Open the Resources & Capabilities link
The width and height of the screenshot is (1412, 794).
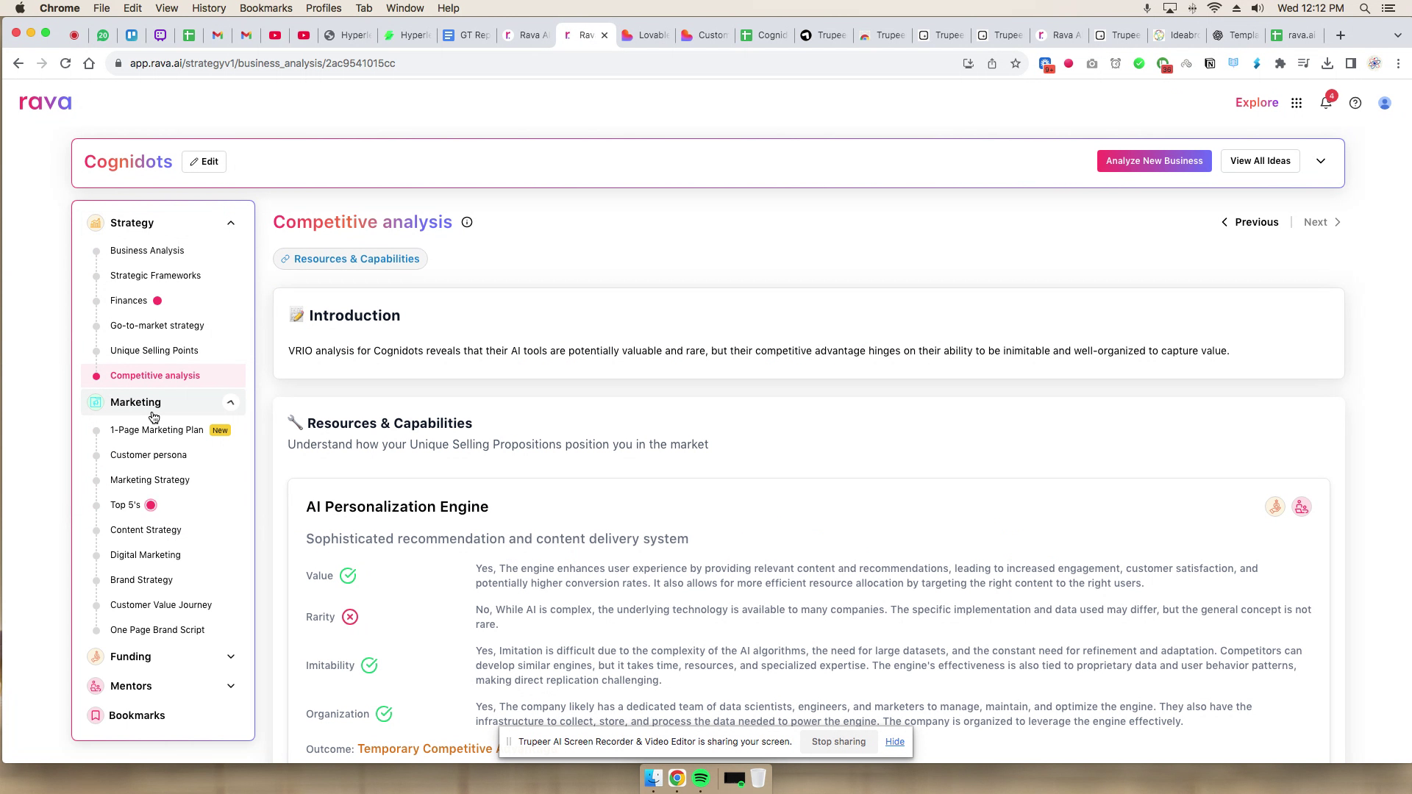(x=350, y=258)
